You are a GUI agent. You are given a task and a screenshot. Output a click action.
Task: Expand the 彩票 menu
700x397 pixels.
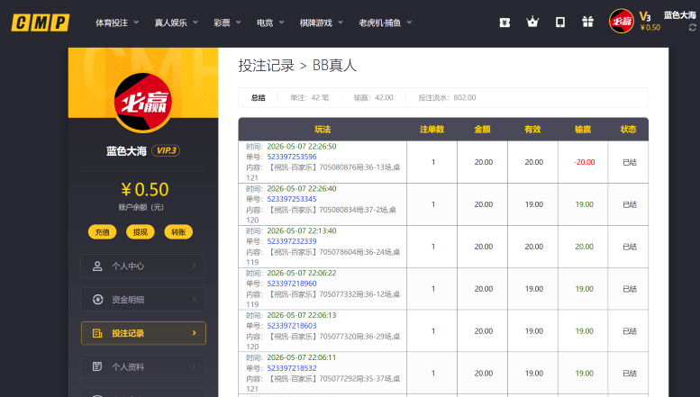click(x=227, y=23)
